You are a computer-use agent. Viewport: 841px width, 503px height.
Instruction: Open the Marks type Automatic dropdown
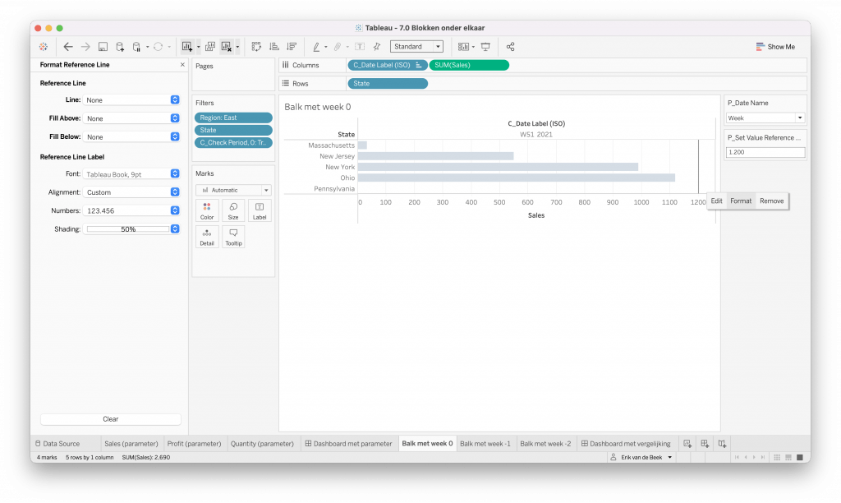(233, 190)
